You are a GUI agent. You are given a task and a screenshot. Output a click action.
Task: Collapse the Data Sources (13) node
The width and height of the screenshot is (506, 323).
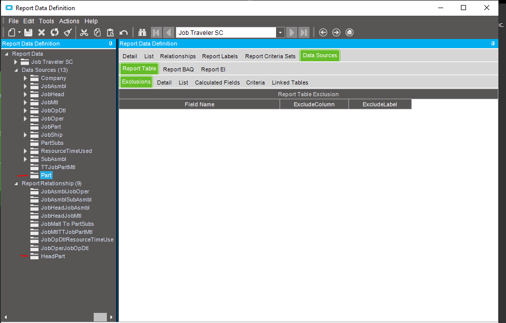click(16, 70)
